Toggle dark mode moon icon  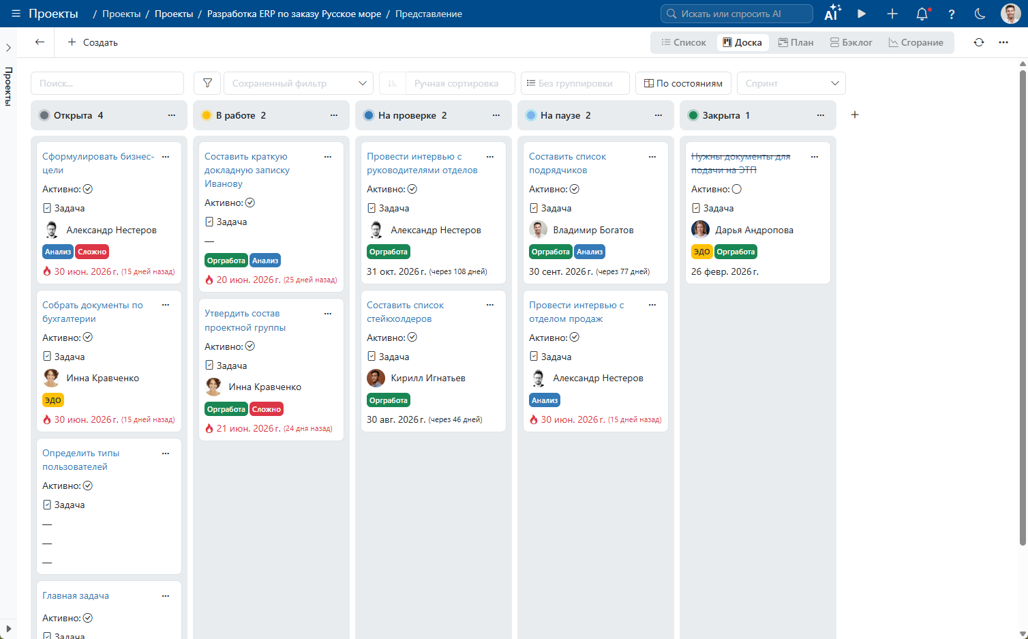point(980,14)
